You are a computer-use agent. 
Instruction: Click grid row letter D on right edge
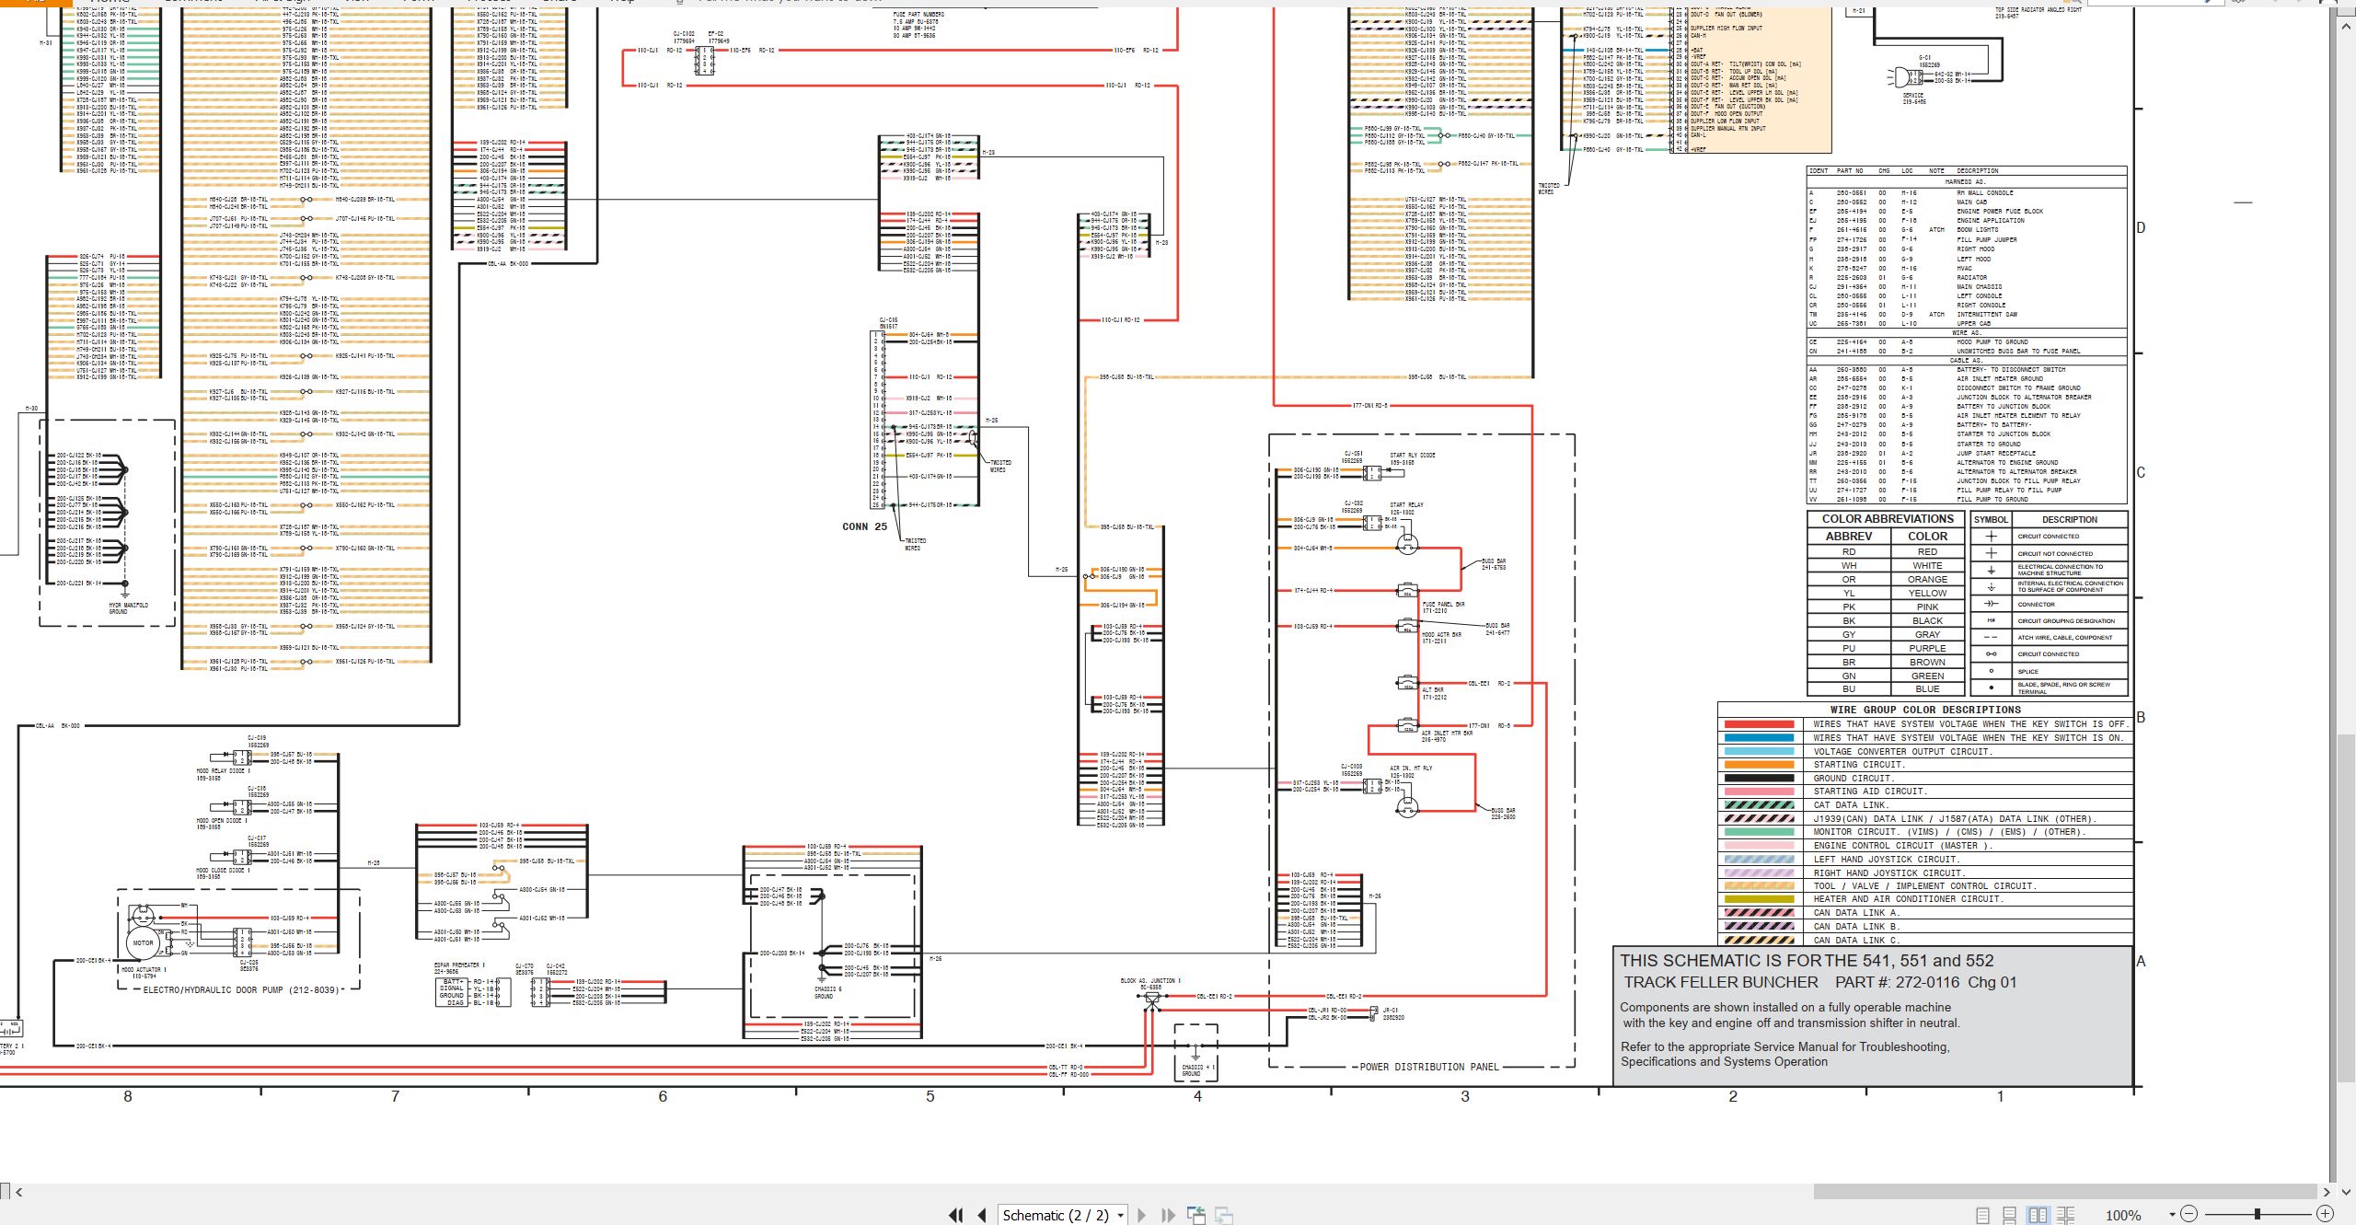pos(2141,228)
